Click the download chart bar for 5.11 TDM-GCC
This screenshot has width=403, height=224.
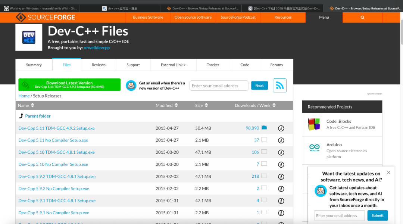[x=264, y=128]
